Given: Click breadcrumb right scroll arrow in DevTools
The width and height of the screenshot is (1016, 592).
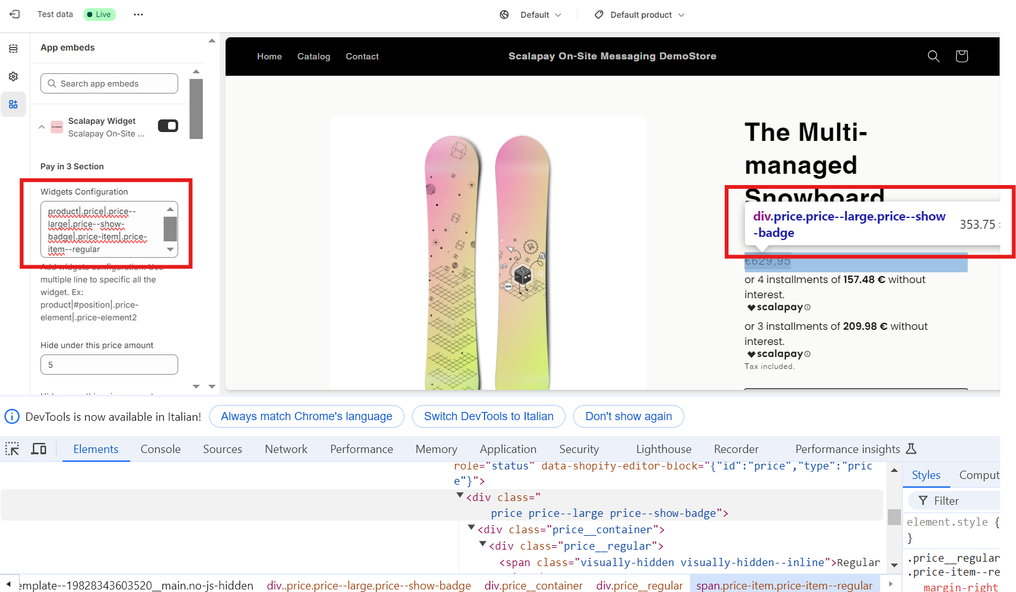Looking at the screenshot, I should click(891, 584).
